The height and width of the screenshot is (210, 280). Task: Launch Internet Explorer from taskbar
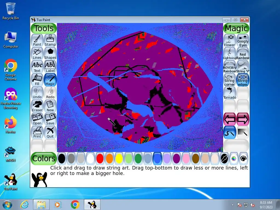24,205
